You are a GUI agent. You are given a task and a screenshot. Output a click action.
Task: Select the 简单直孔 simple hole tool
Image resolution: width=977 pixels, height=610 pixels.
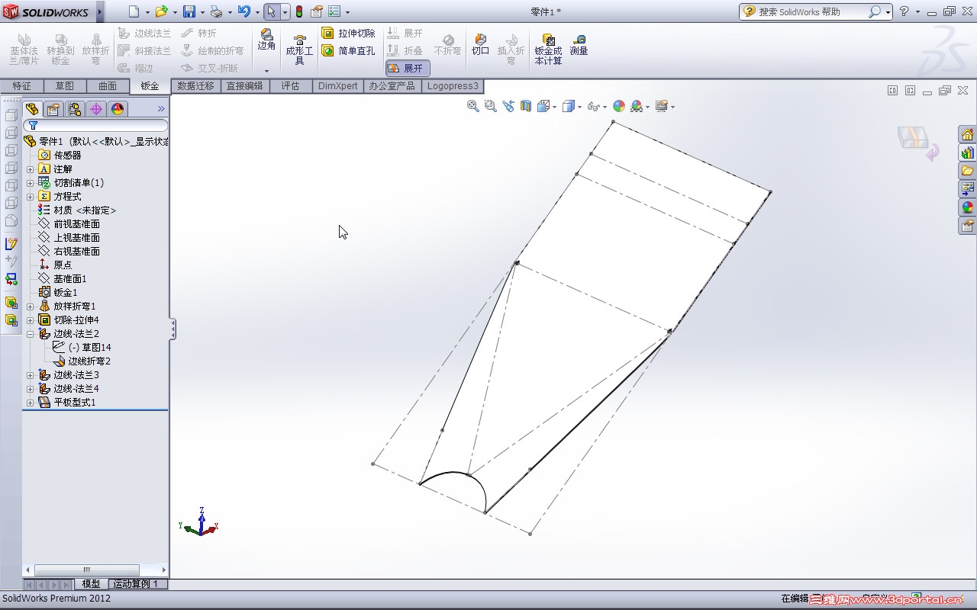coord(348,51)
